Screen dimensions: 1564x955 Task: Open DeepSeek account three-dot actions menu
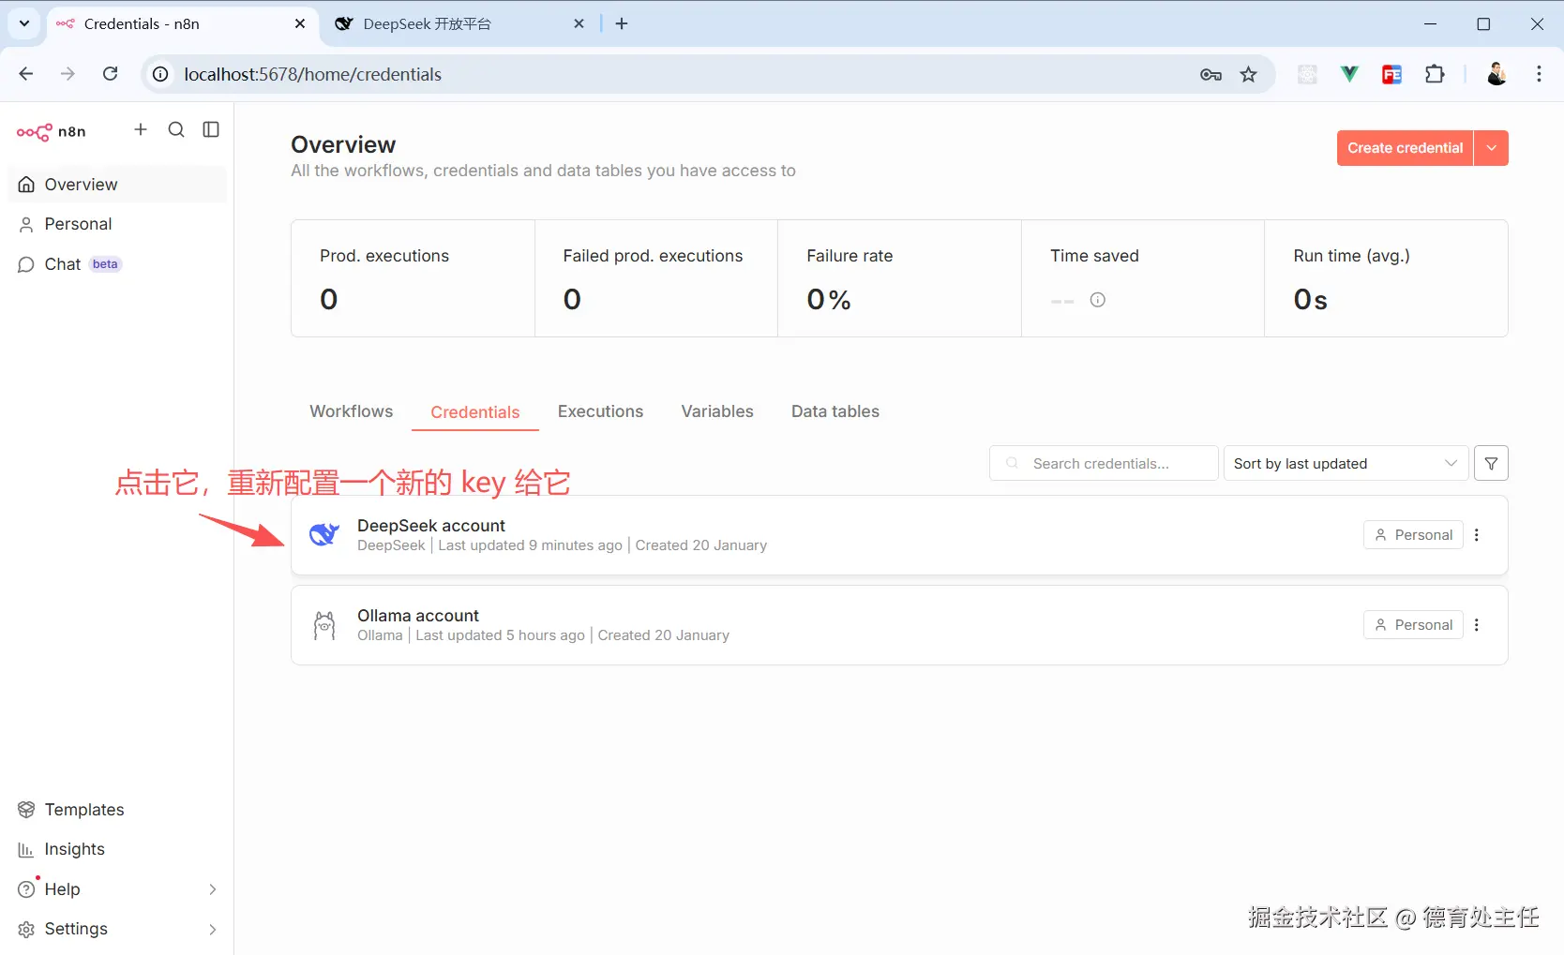point(1477,535)
